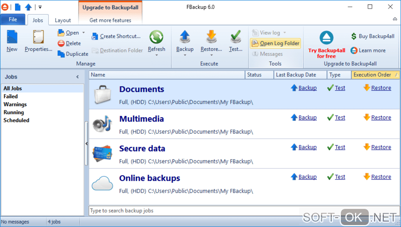The height and width of the screenshot is (227, 401).
Task: Open the File menu tab
Action: tap(13, 20)
